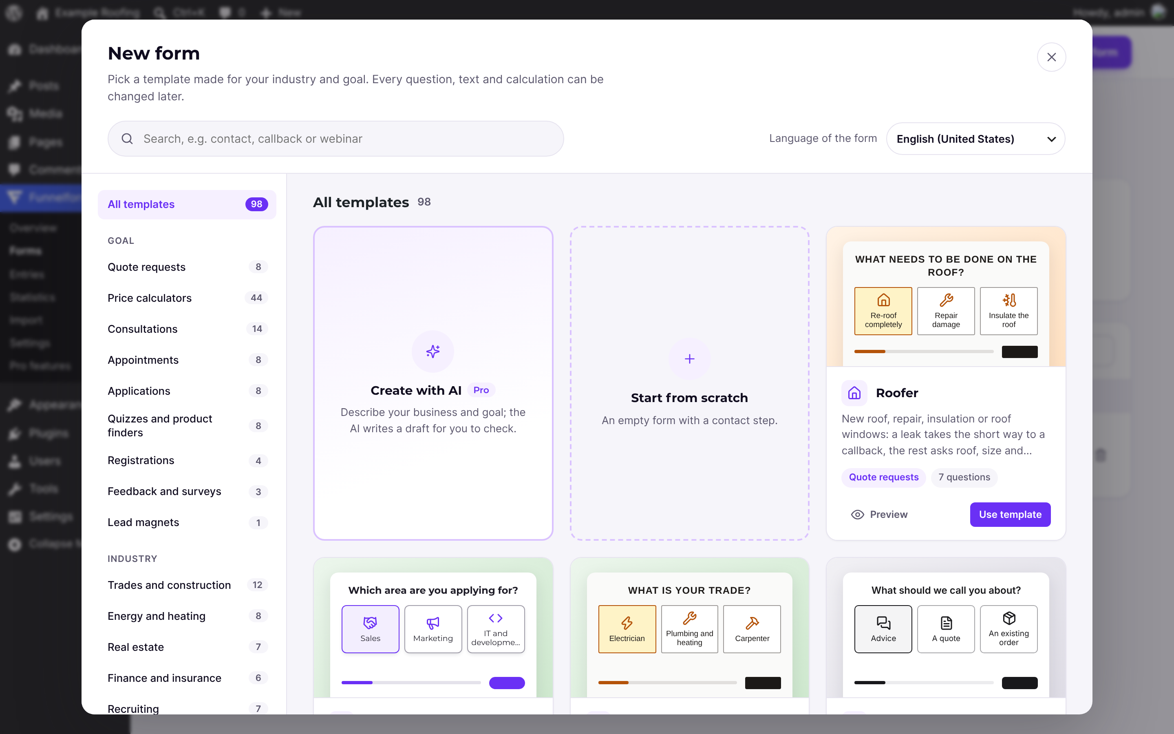Filter by Feedback and surveys goal
Screen dimensions: 1174x734
point(187,492)
